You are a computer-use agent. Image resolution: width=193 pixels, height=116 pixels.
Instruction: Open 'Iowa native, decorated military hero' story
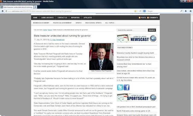(x=136, y=72)
